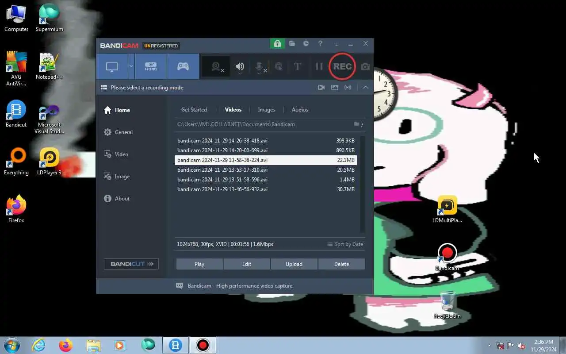Open the LDMultiPlayer desktop shortcut

click(x=447, y=209)
